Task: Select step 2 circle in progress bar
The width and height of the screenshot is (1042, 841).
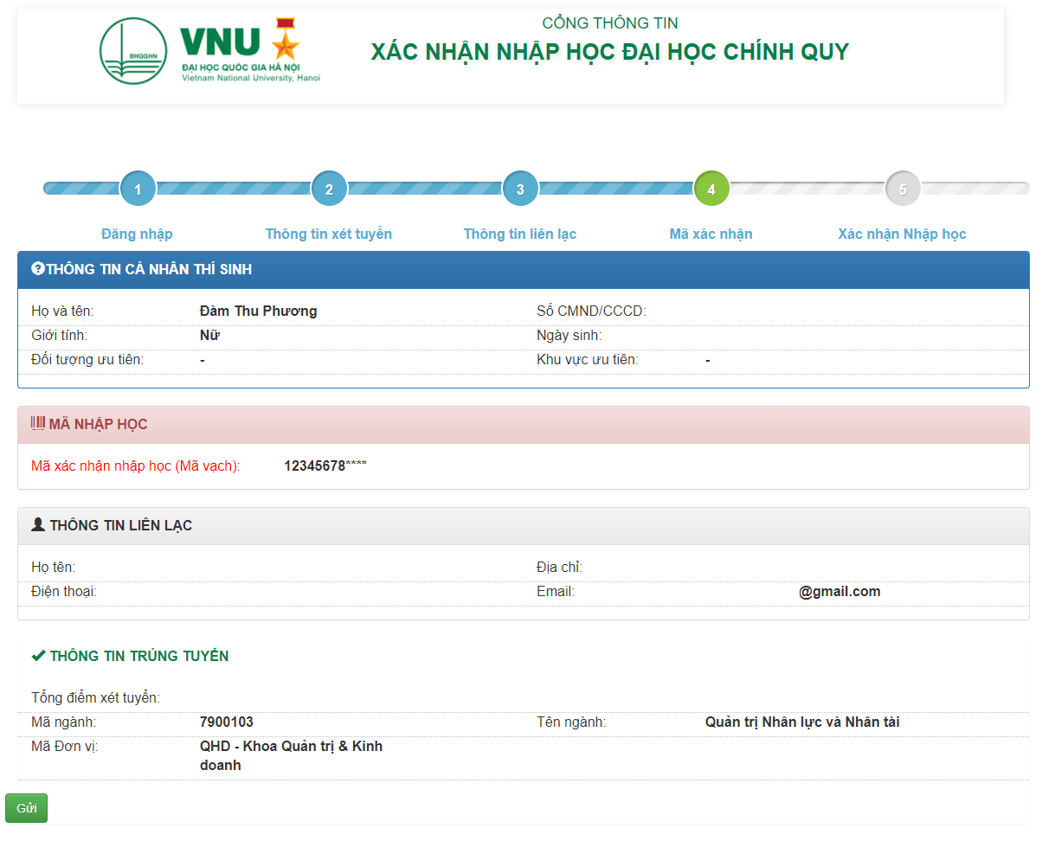Action: tap(329, 189)
